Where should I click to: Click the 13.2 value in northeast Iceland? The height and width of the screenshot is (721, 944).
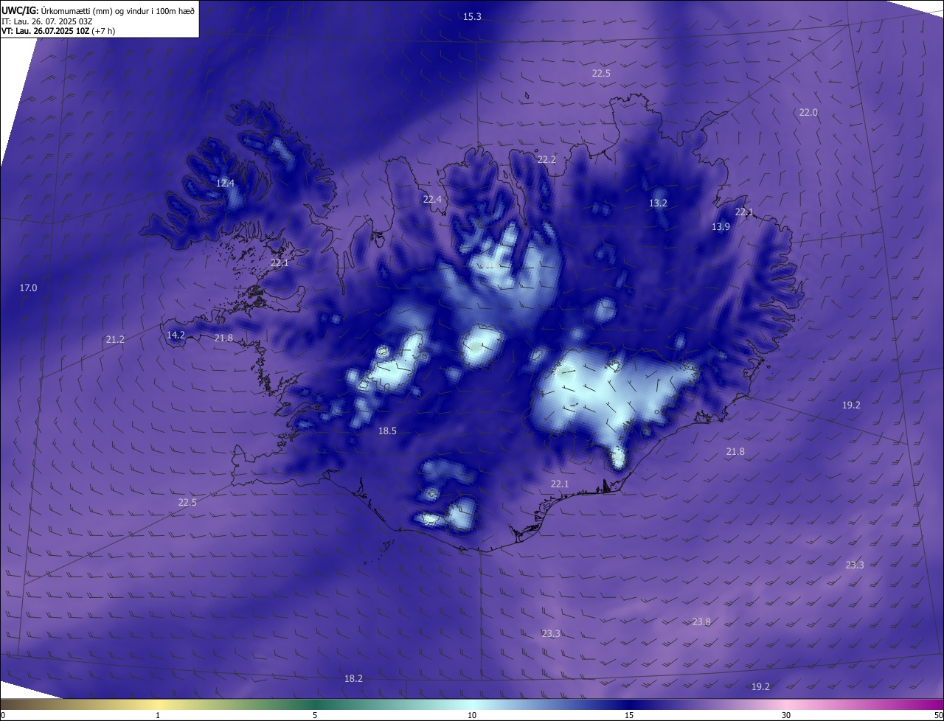tap(658, 203)
